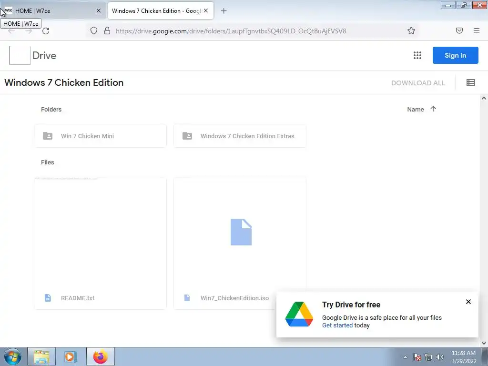Click the network status tray icon
The image size is (488, 366).
tap(428, 357)
